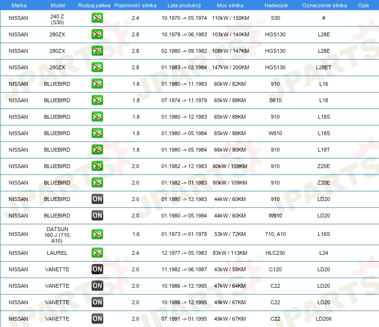Click diesel ON icon in Vanette C22 49kW LD20 row
This screenshot has height=327, width=379.
(x=97, y=302)
